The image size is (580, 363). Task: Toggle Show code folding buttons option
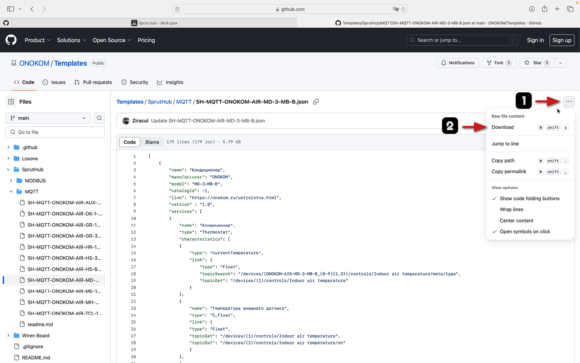[529, 198]
